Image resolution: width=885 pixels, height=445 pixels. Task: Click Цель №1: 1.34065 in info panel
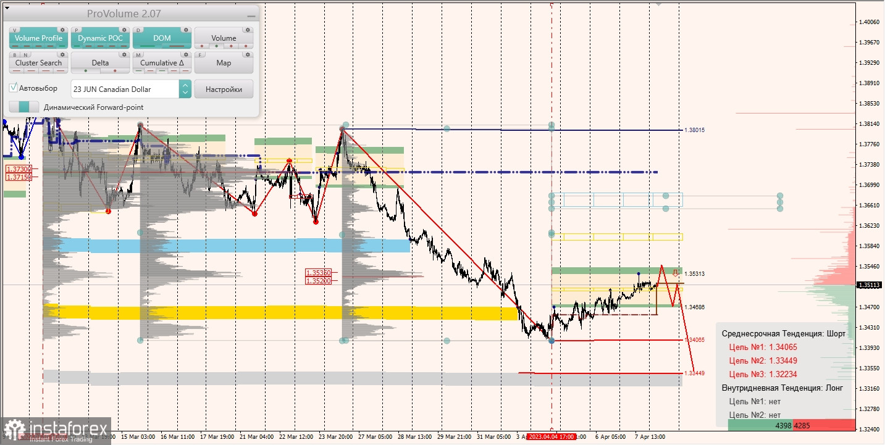coord(763,347)
